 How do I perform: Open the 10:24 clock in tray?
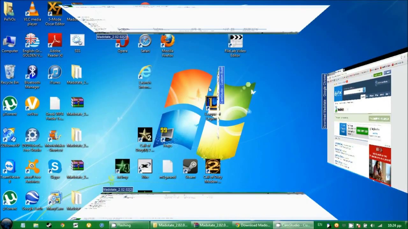[395, 226]
